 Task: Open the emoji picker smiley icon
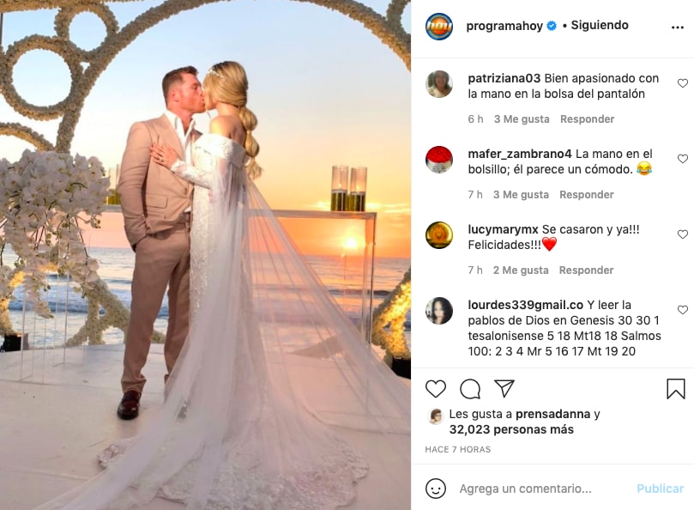[x=436, y=489]
